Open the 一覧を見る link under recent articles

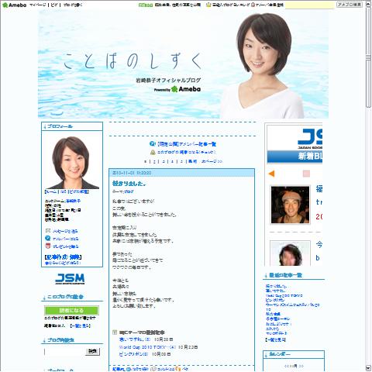(x=276, y=339)
